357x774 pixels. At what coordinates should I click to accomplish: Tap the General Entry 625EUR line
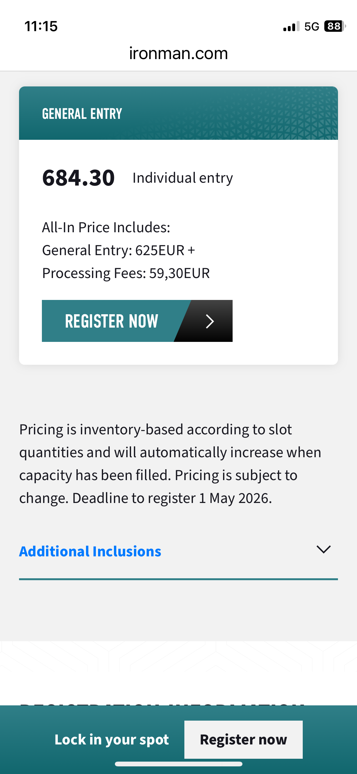118,250
